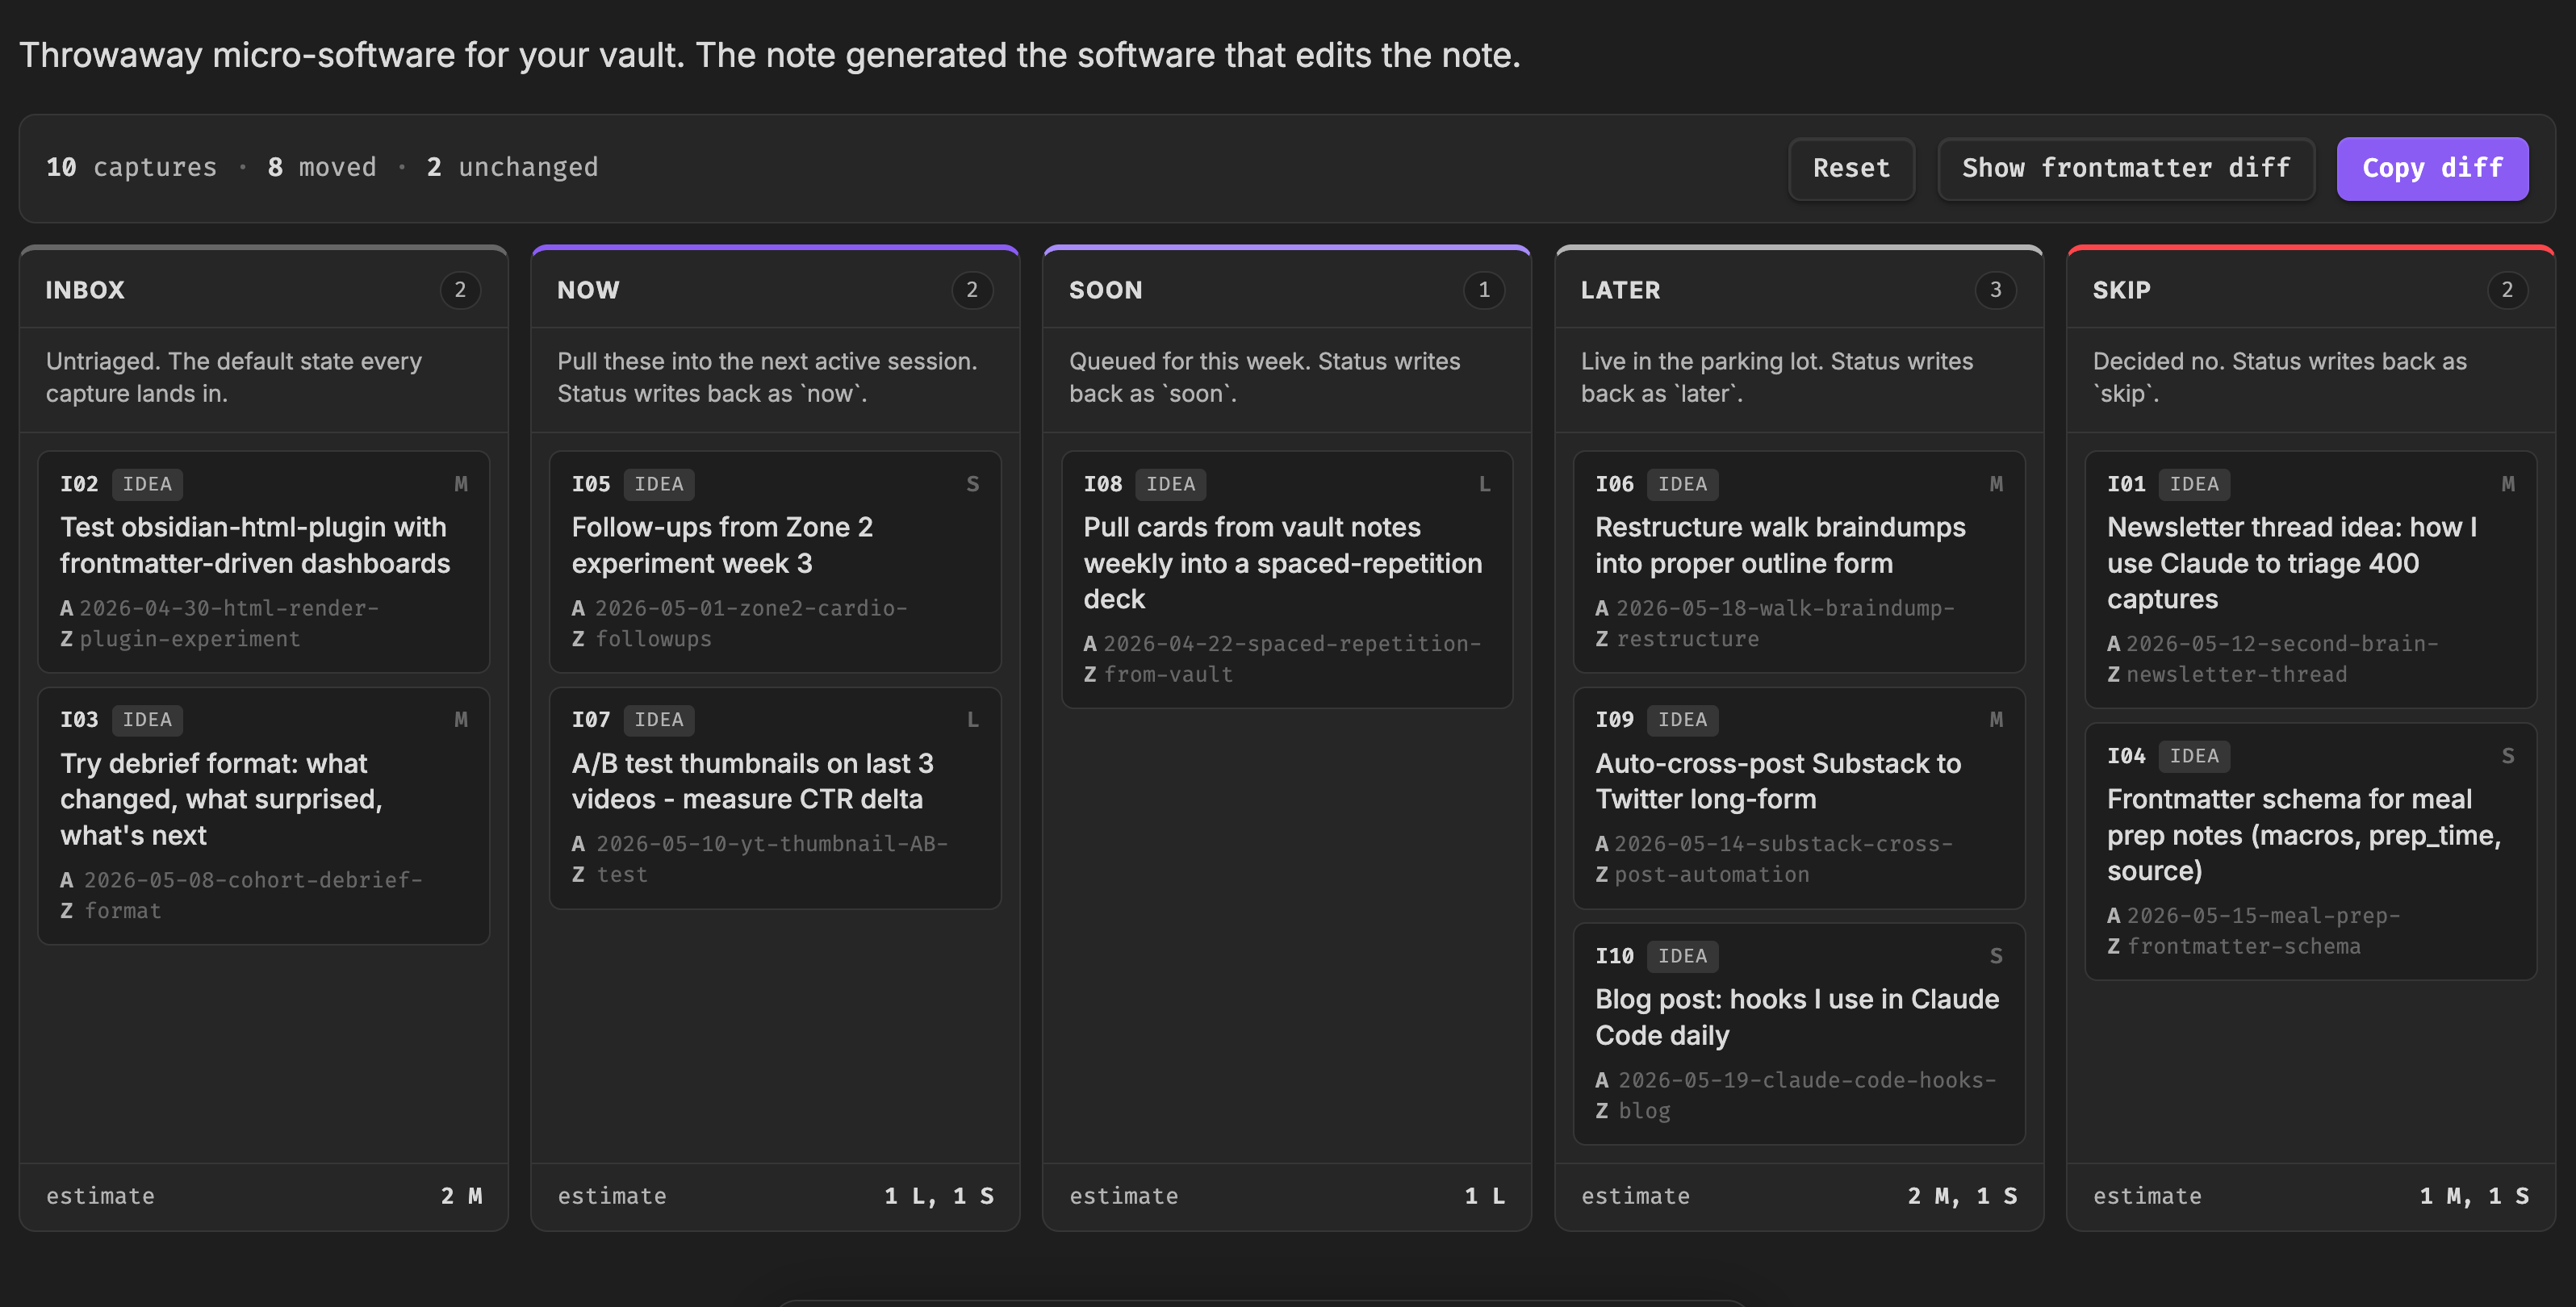Select the NOW column header

click(x=588, y=290)
